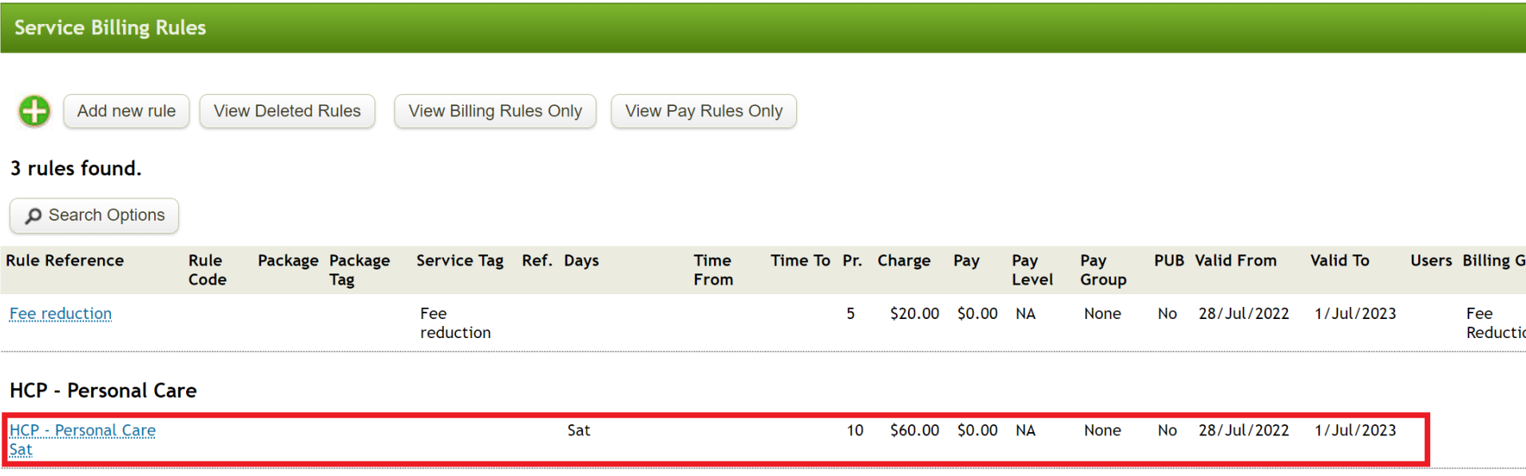Viewport: 1526px width, 476px height.
Task: Click the Pay Group column header
Action: click(1101, 269)
